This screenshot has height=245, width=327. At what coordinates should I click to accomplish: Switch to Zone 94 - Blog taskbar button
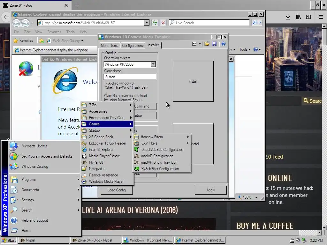95,240
